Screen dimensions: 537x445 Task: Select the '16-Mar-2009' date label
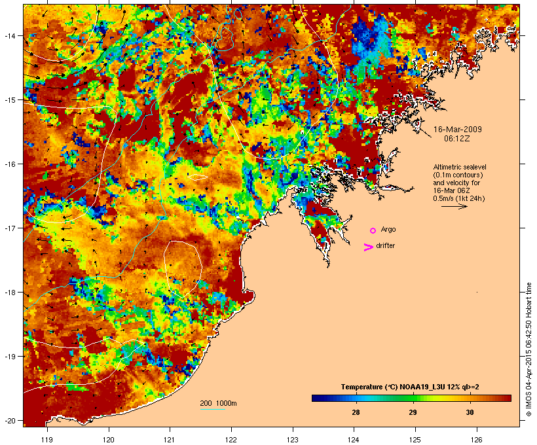click(458, 130)
